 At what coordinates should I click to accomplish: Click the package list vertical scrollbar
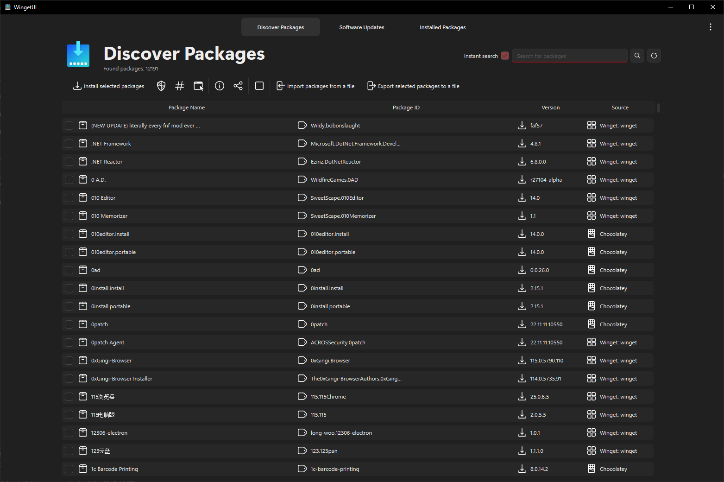tap(658, 108)
